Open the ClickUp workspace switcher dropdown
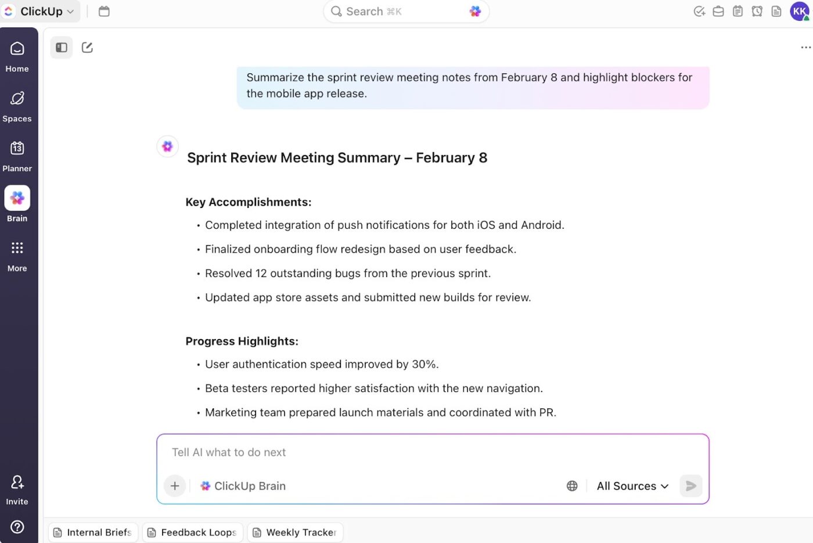Viewport: 813px width, 543px height. 39,10
